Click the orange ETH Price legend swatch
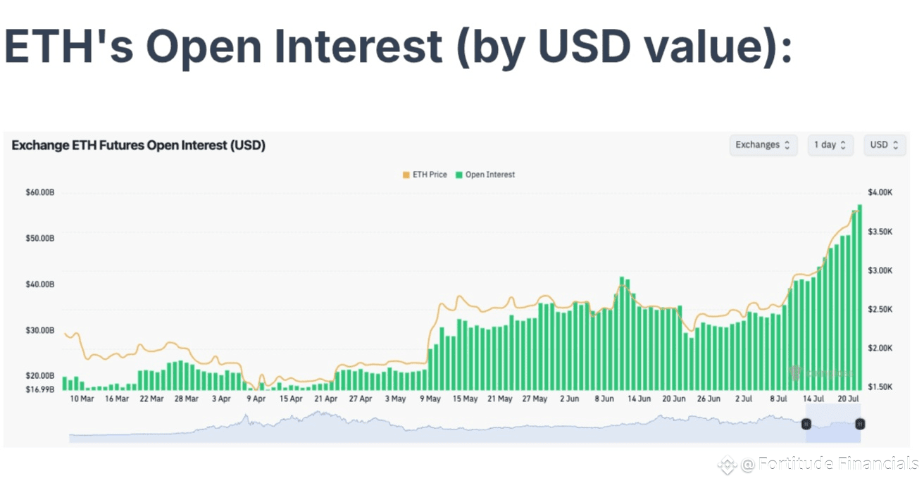Viewport: 924px width, 483px height. click(406, 175)
